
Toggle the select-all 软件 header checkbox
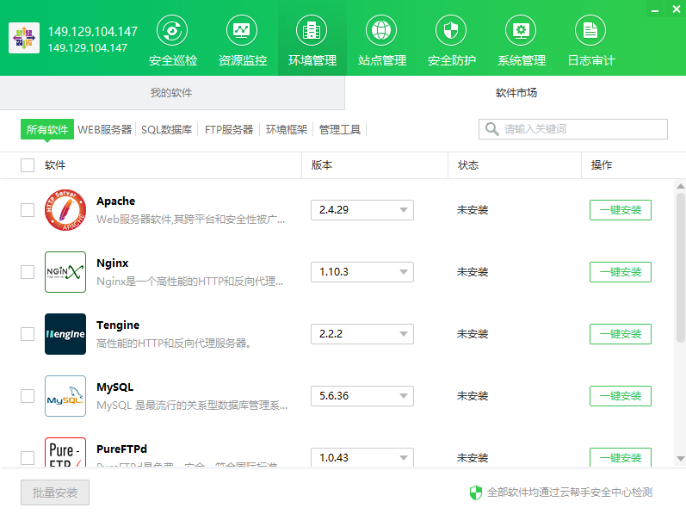click(x=28, y=165)
